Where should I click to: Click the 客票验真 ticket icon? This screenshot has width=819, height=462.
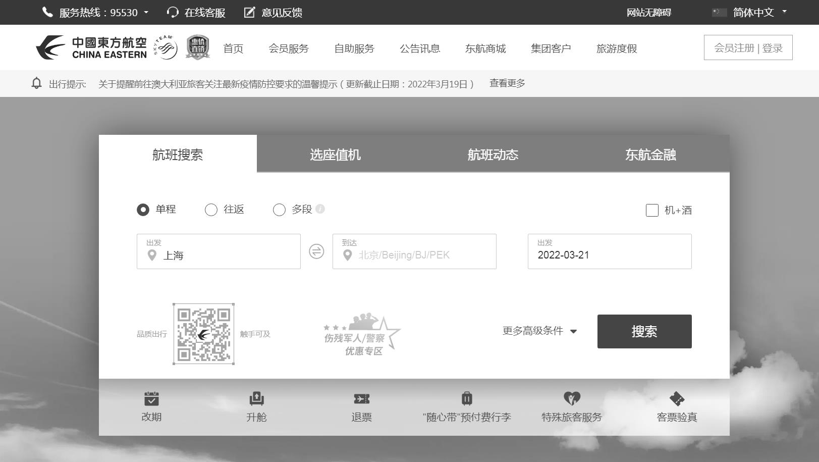pos(677,399)
